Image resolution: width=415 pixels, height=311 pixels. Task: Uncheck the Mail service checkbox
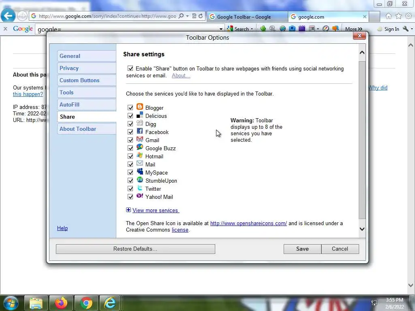130,164
